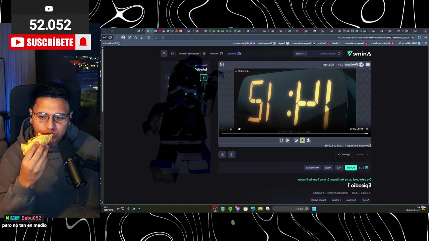The height and width of the screenshot is (241, 429).
Task: Click the Acción genre tag
Action: tap(365, 200)
